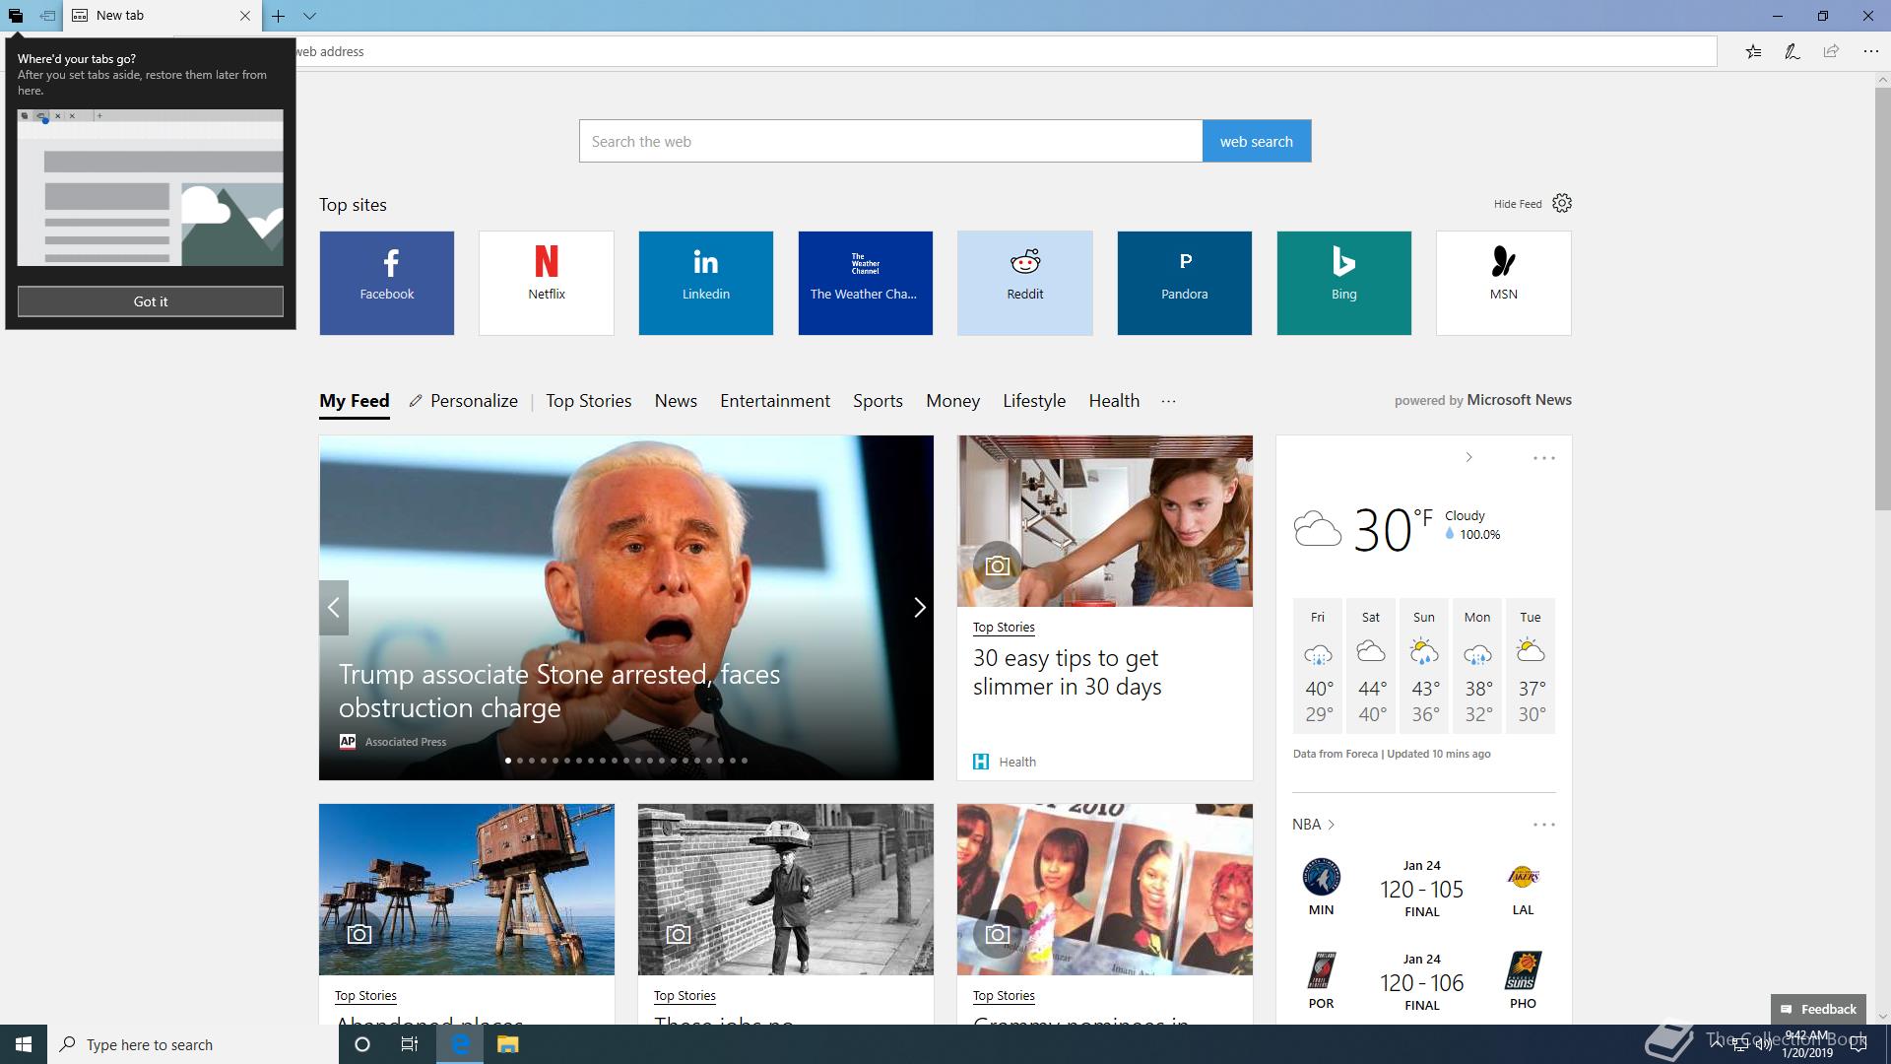Screen dimensions: 1891x1064
Task: Click the Microsoft News link
Action: coord(1519,400)
